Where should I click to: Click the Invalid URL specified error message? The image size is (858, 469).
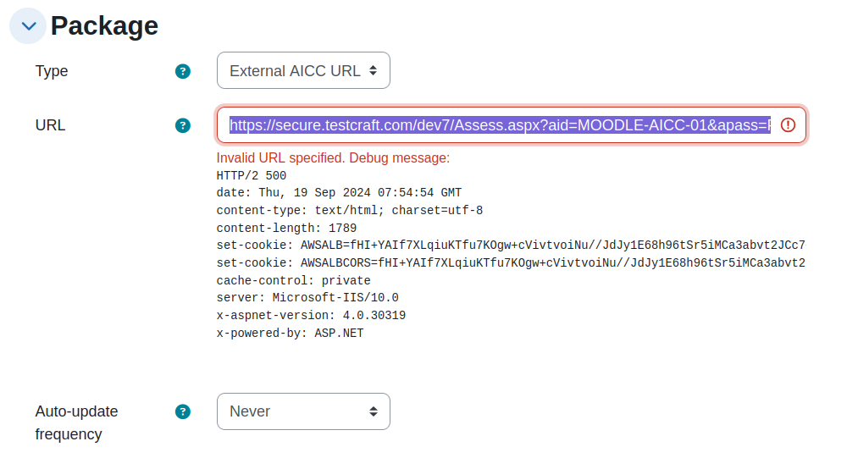(333, 158)
